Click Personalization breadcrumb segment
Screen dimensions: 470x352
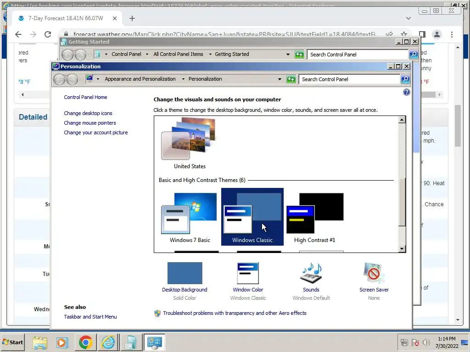pos(205,79)
